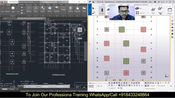Open the STEEL tab in Tekla
This screenshot has width=175, height=98.
(103, 5)
